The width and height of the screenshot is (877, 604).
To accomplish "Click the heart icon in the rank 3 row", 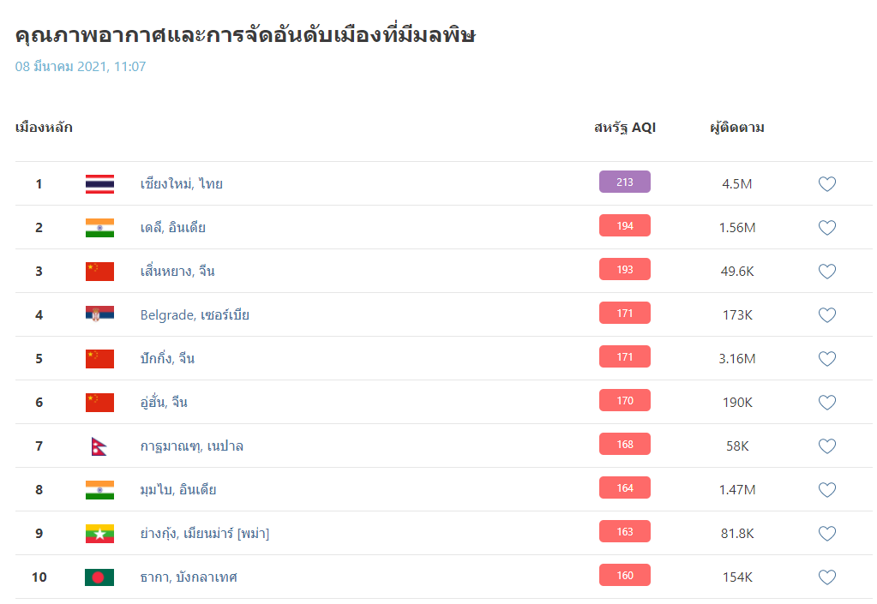I will click(x=826, y=272).
